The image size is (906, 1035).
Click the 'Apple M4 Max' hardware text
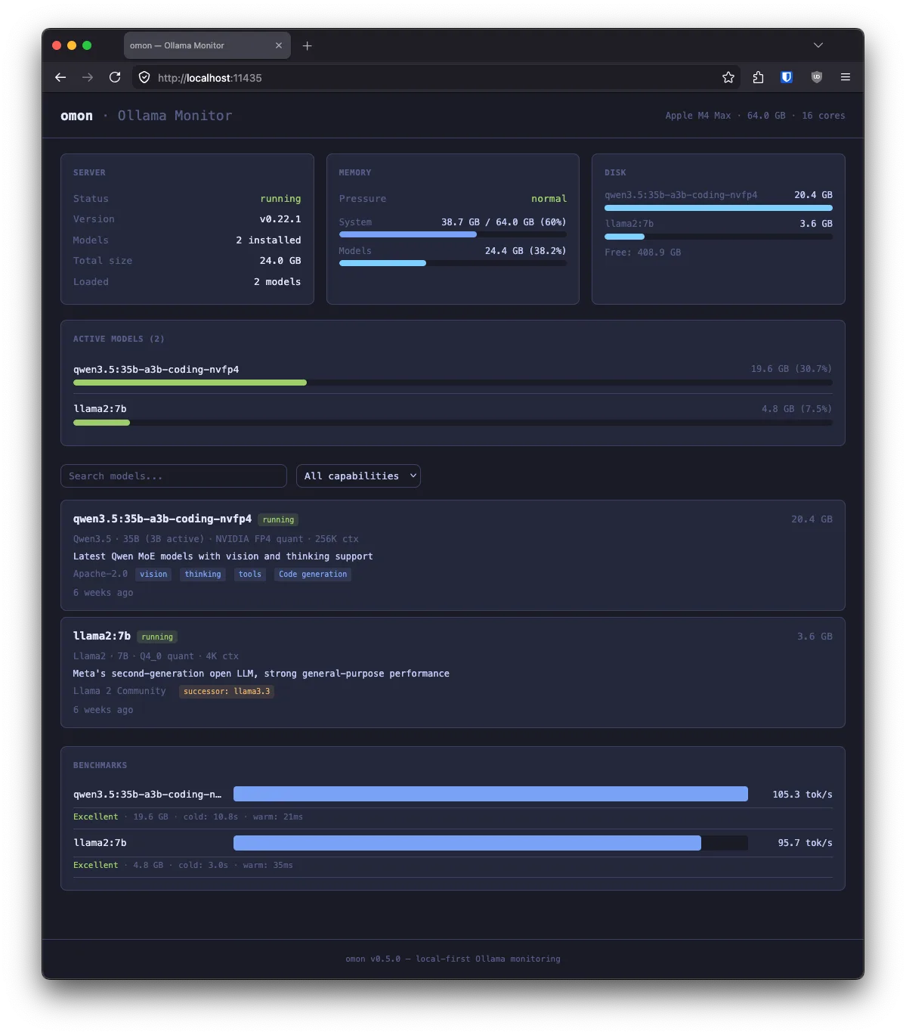coord(698,116)
